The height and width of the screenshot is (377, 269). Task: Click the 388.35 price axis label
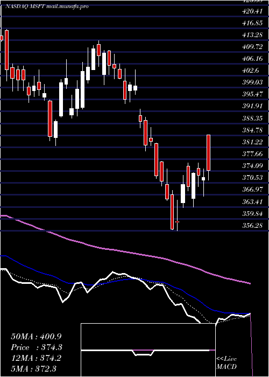click(x=253, y=118)
